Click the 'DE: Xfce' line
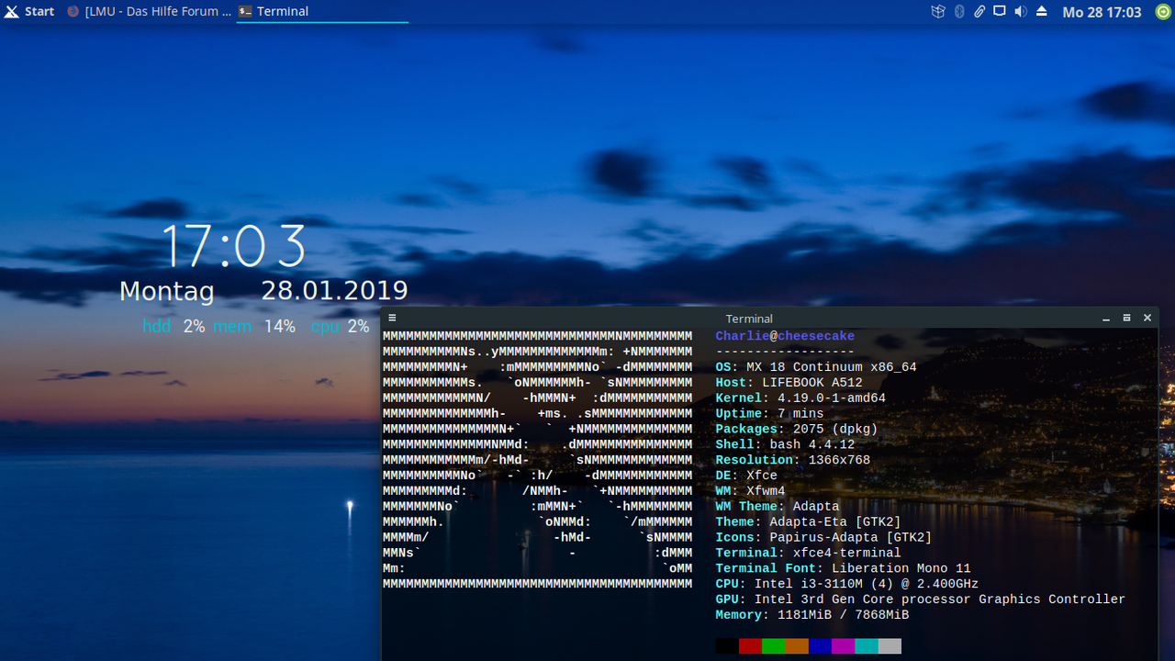The image size is (1175, 661). pyautogui.click(x=746, y=476)
